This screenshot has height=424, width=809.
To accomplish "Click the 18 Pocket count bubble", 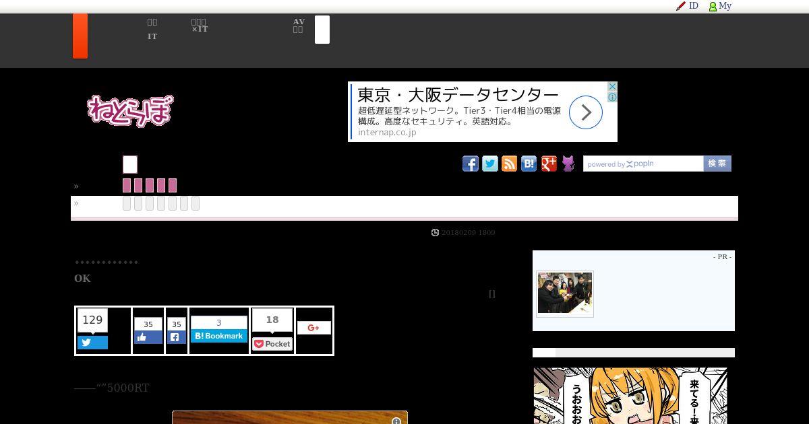I will click(x=272, y=320).
